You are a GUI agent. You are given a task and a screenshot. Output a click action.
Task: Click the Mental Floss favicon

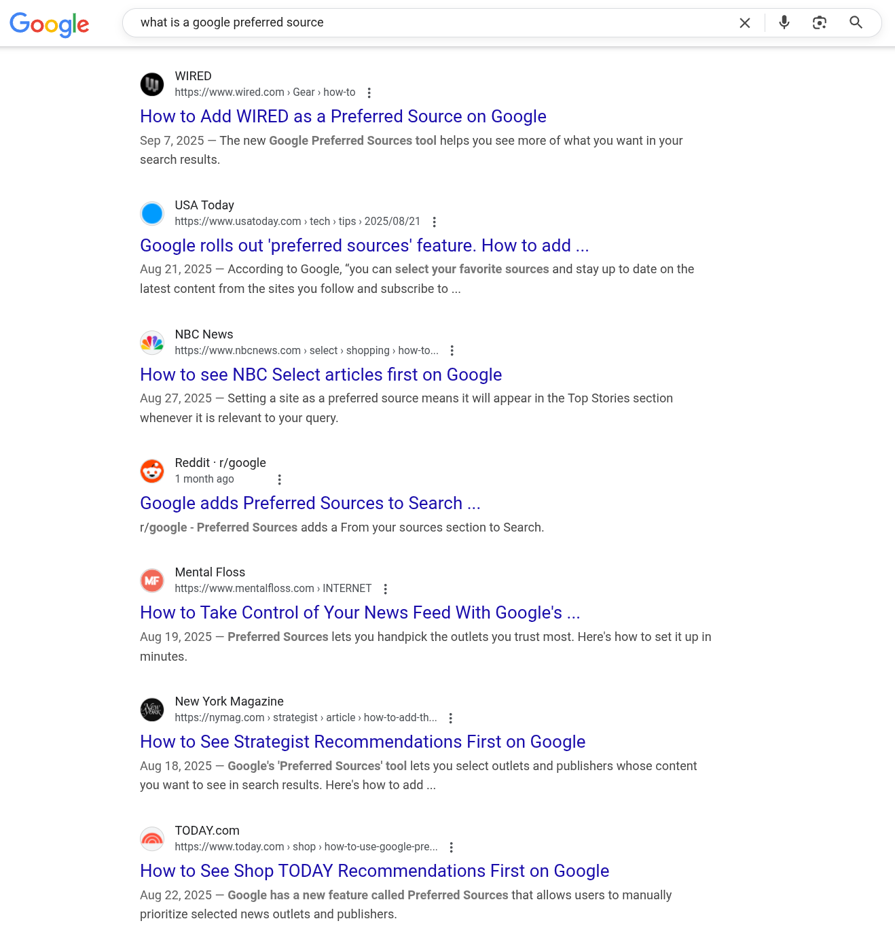pyautogui.click(x=152, y=580)
